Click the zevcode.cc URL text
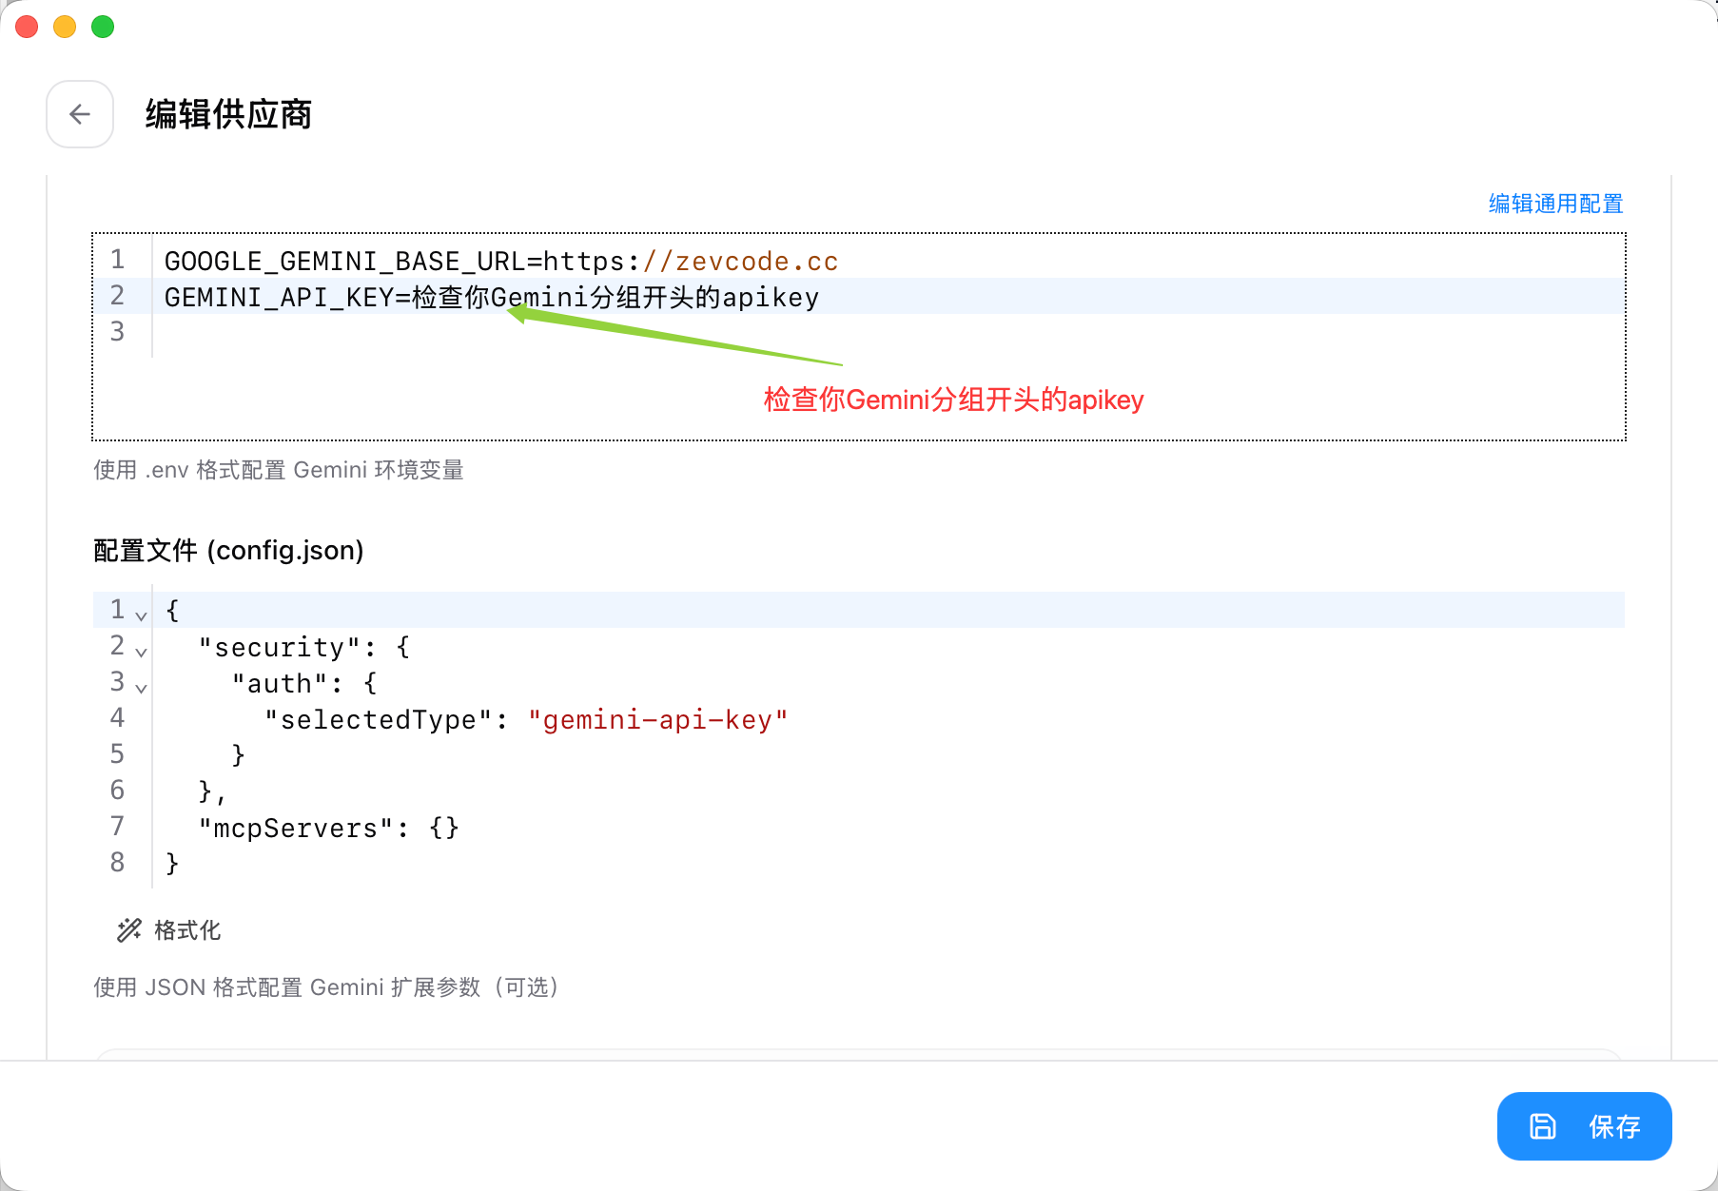The width and height of the screenshot is (1718, 1191). pos(756,261)
